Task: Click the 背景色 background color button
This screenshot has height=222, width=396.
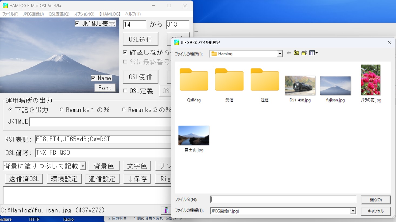Action: click(x=104, y=166)
